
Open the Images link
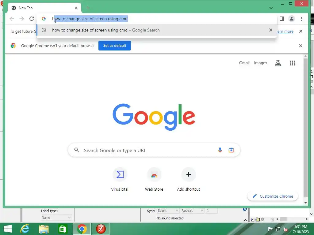point(261,63)
